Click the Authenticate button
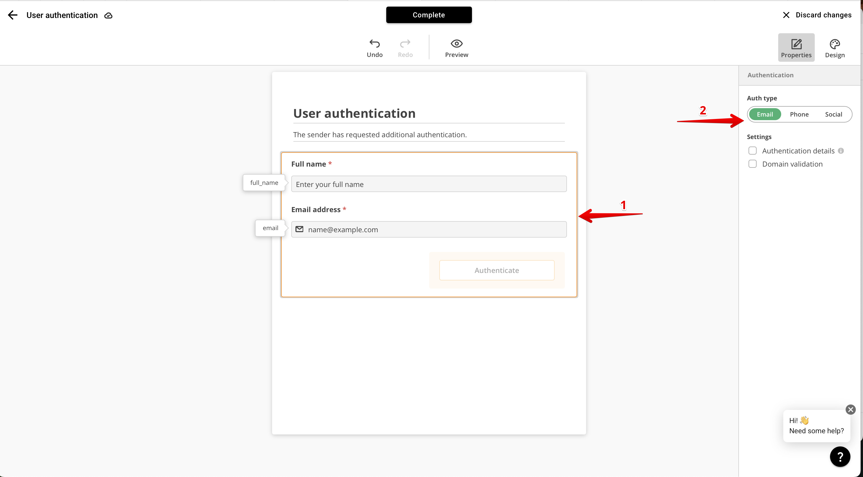863x477 pixels. point(497,270)
